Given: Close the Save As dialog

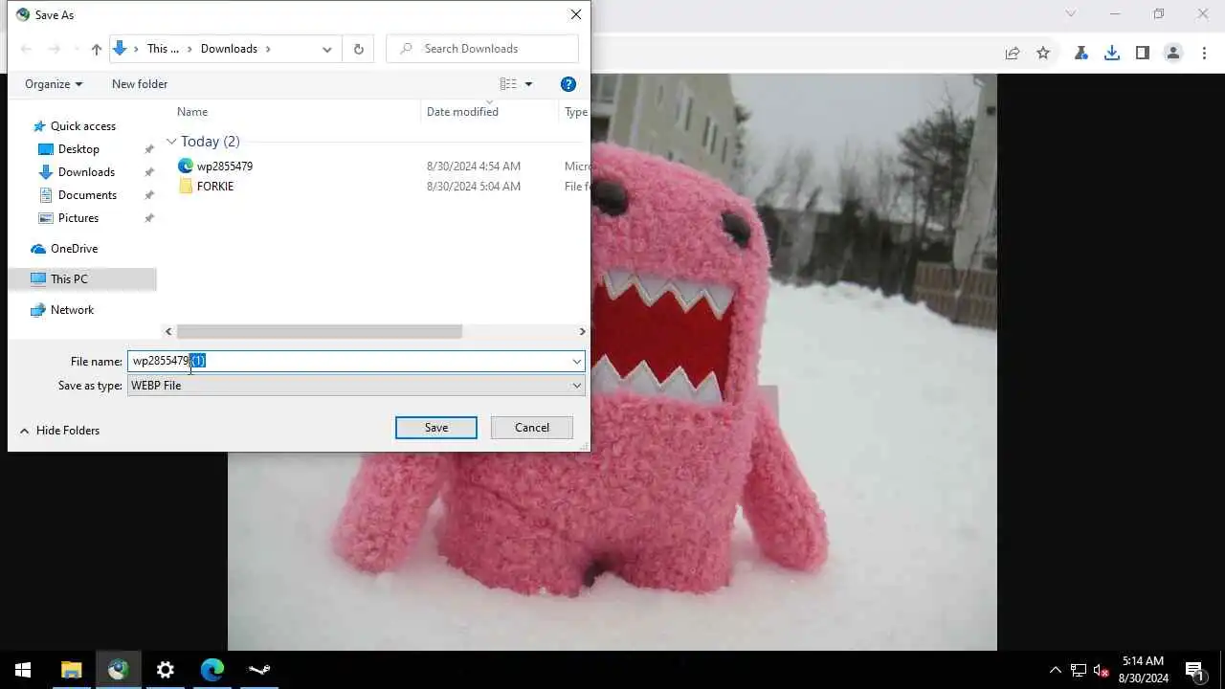Looking at the screenshot, I should 575,14.
